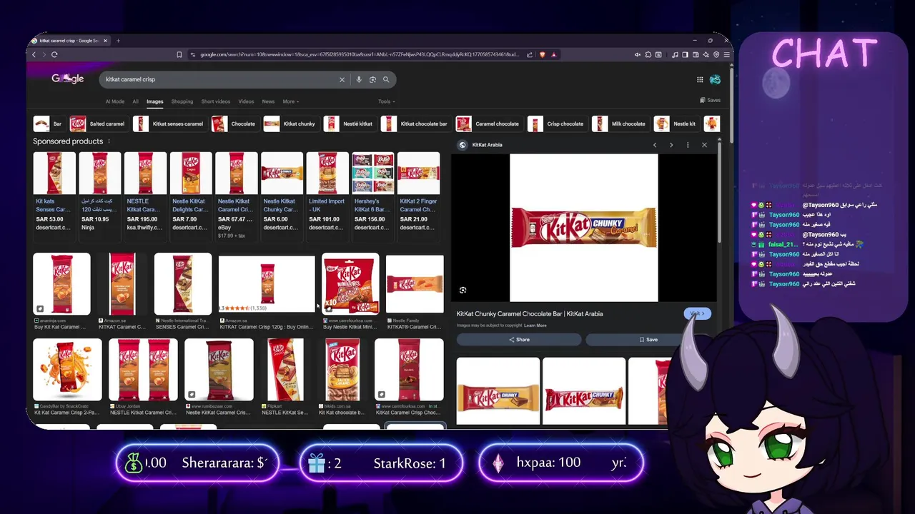The width and height of the screenshot is (915, 514).
Task: Click the browser address bar URL
Action: coord(360,54)
